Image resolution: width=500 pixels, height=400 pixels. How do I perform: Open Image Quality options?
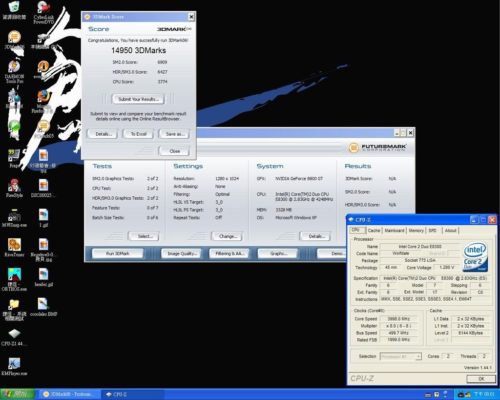[182, 253]
